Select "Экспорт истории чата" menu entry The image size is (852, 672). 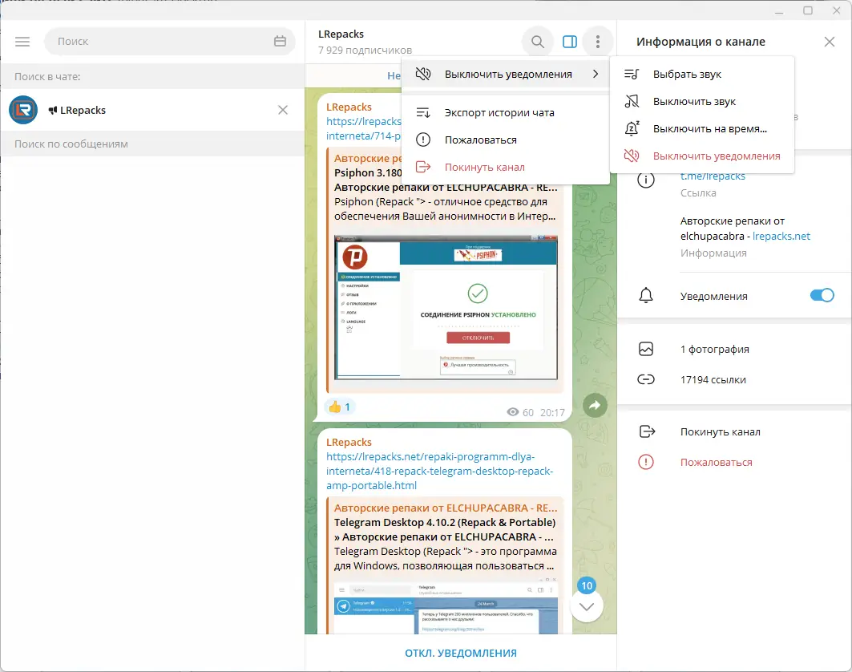click(497, 112)
